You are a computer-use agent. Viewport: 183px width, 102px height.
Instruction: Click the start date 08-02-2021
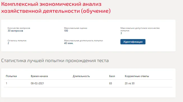tap(37, 83)
